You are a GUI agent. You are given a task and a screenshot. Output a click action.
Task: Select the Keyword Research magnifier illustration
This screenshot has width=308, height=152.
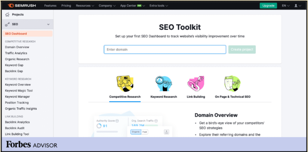[164, 84]
